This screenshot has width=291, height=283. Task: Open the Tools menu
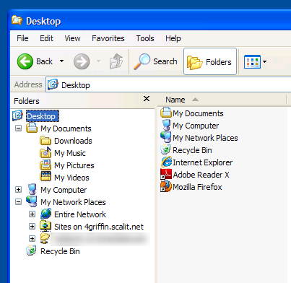point(145,38)
